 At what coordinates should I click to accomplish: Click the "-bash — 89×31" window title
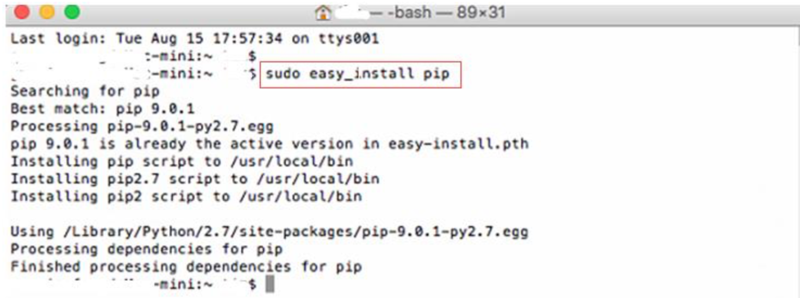pyautogui.click(x=446, y=12)
